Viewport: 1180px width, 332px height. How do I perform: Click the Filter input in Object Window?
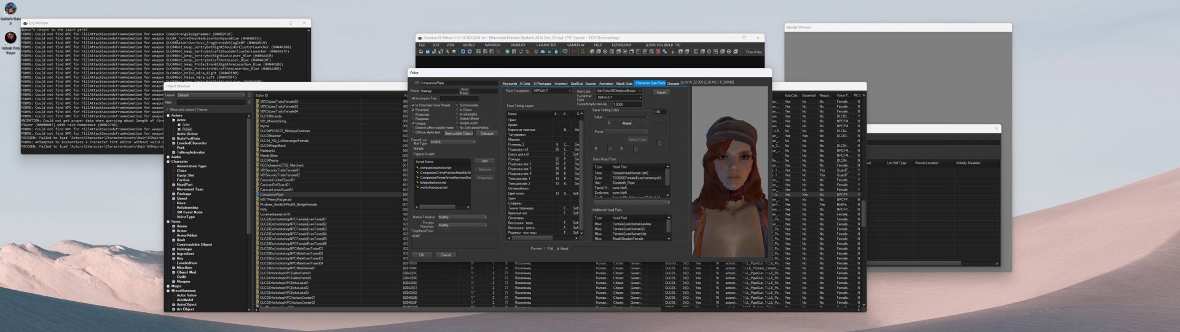[x=210, y=103]
